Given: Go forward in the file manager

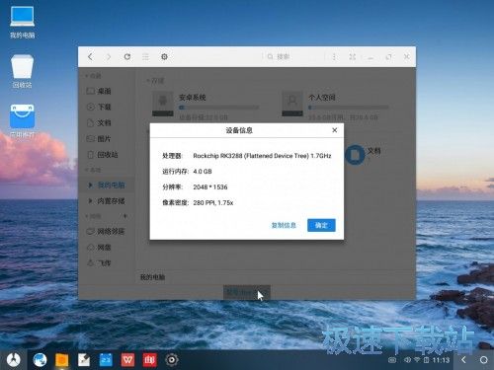Looking at the screenshot, I should [x=109, y=57].
